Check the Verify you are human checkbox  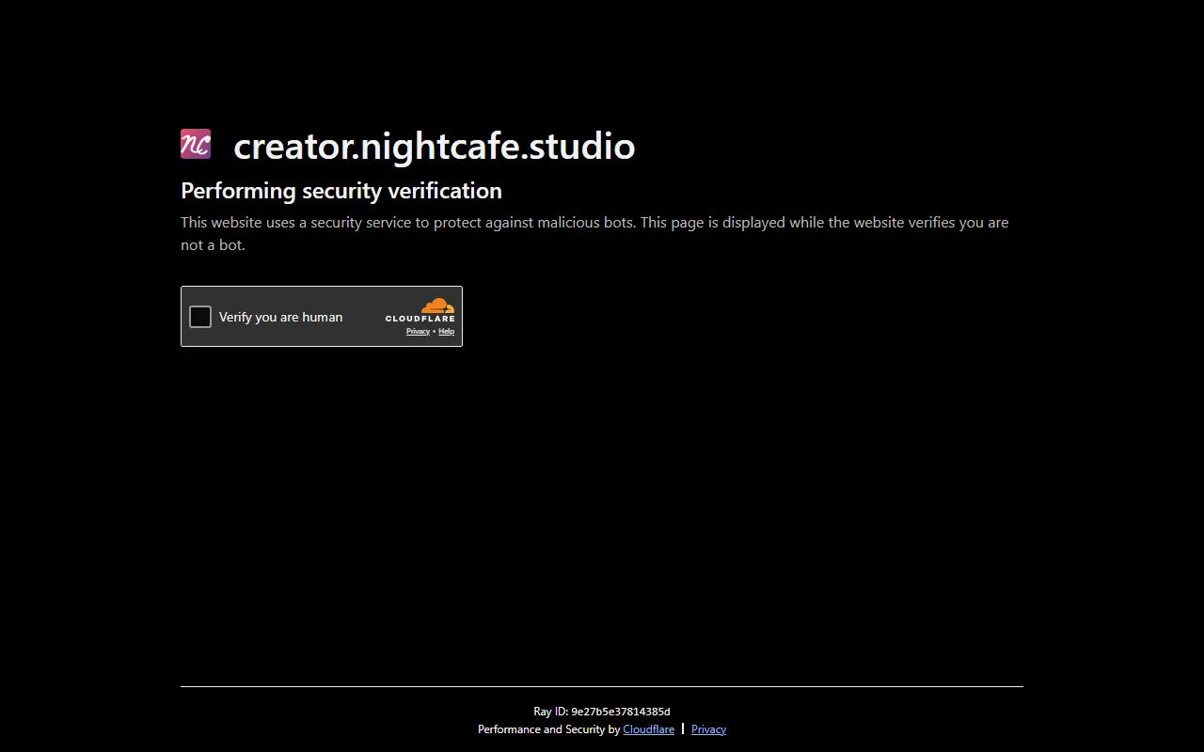click(200, 317)
